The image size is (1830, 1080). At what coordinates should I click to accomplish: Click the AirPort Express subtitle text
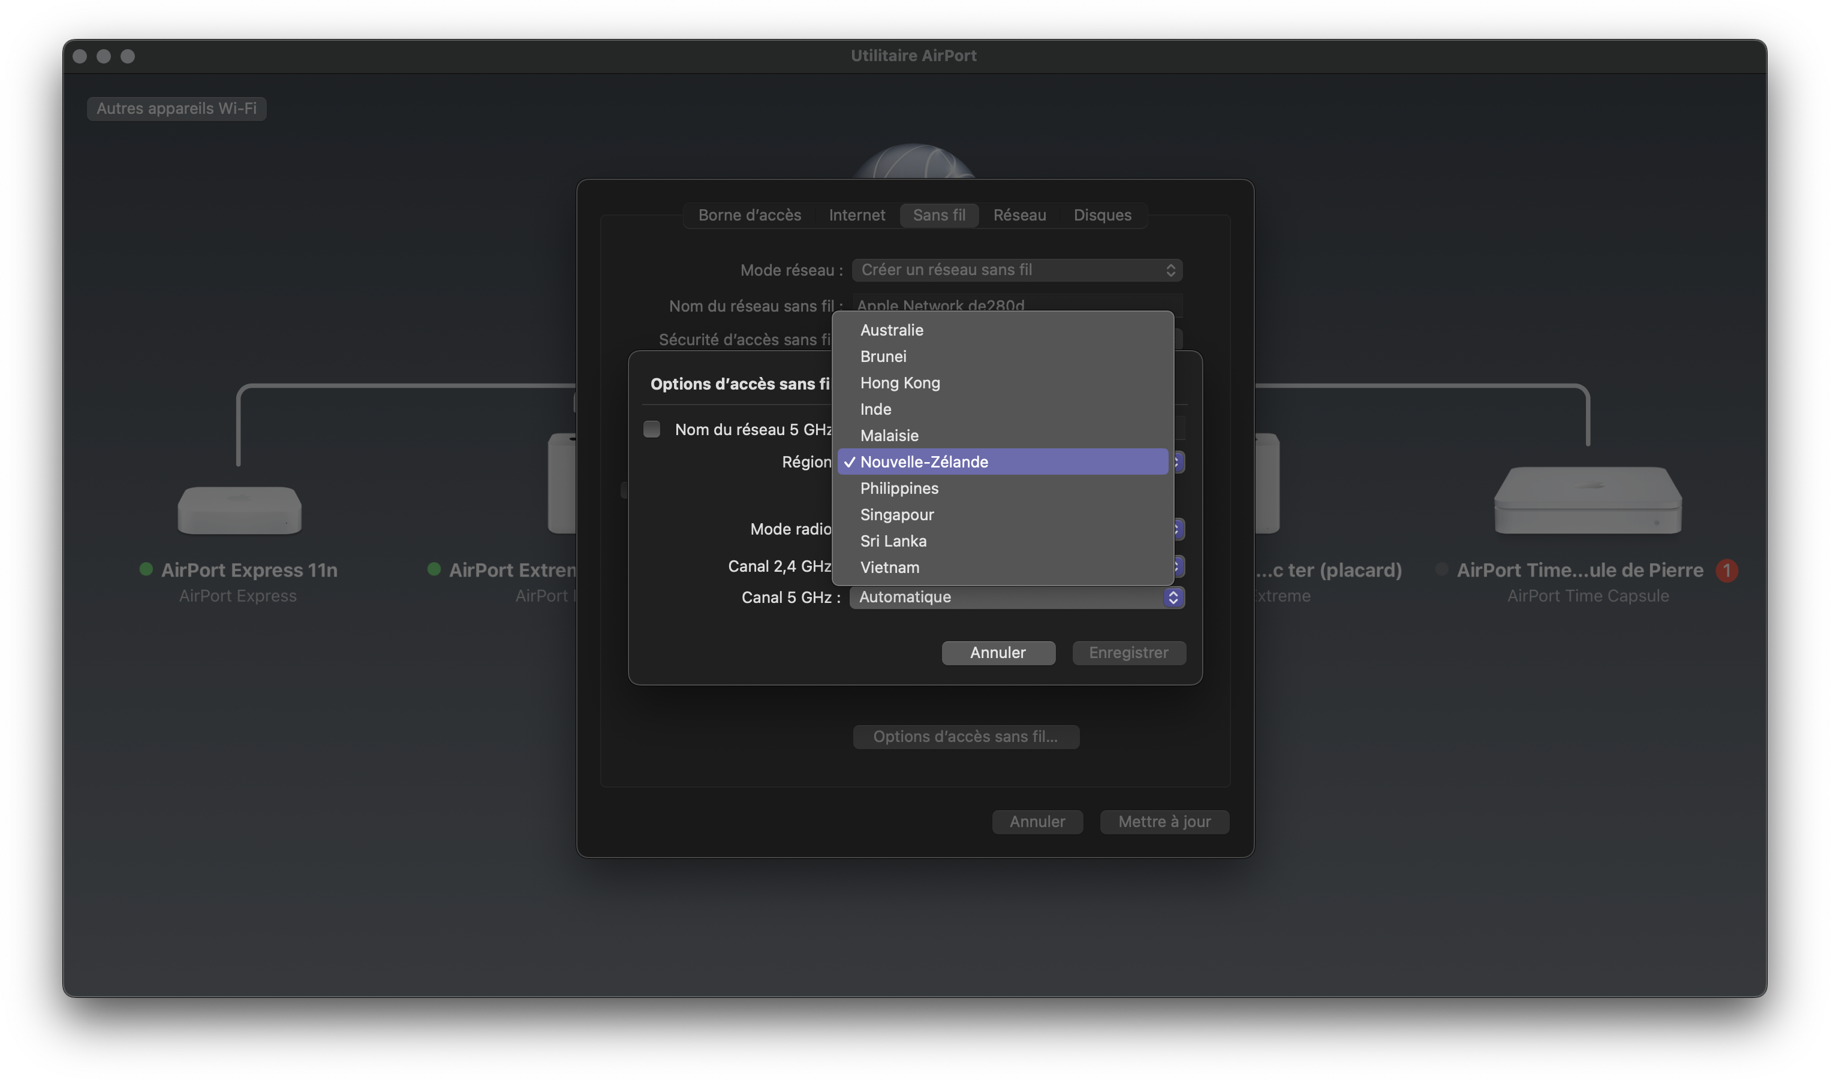238,596
